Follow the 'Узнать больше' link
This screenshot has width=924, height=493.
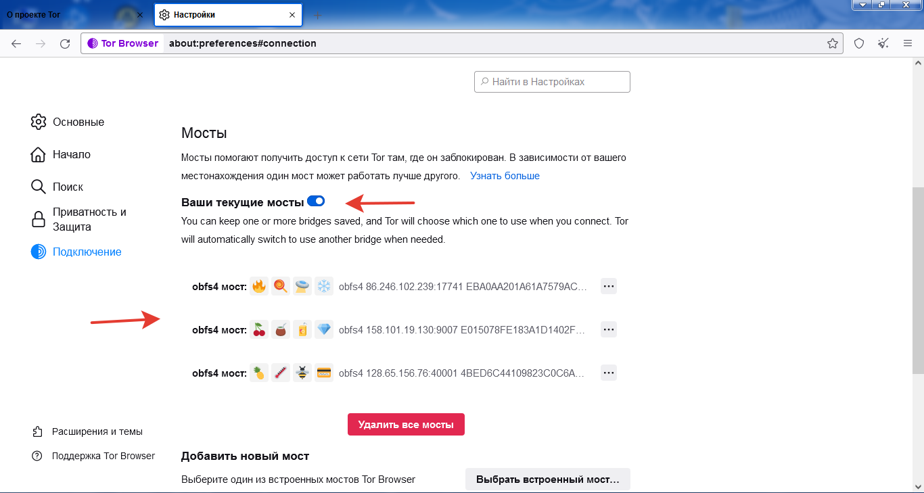(505, 176)
